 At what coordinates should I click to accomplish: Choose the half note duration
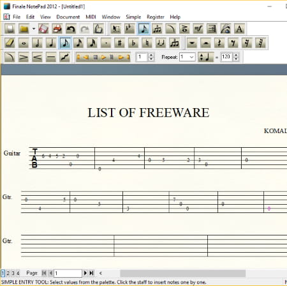(x=37, y=43)
